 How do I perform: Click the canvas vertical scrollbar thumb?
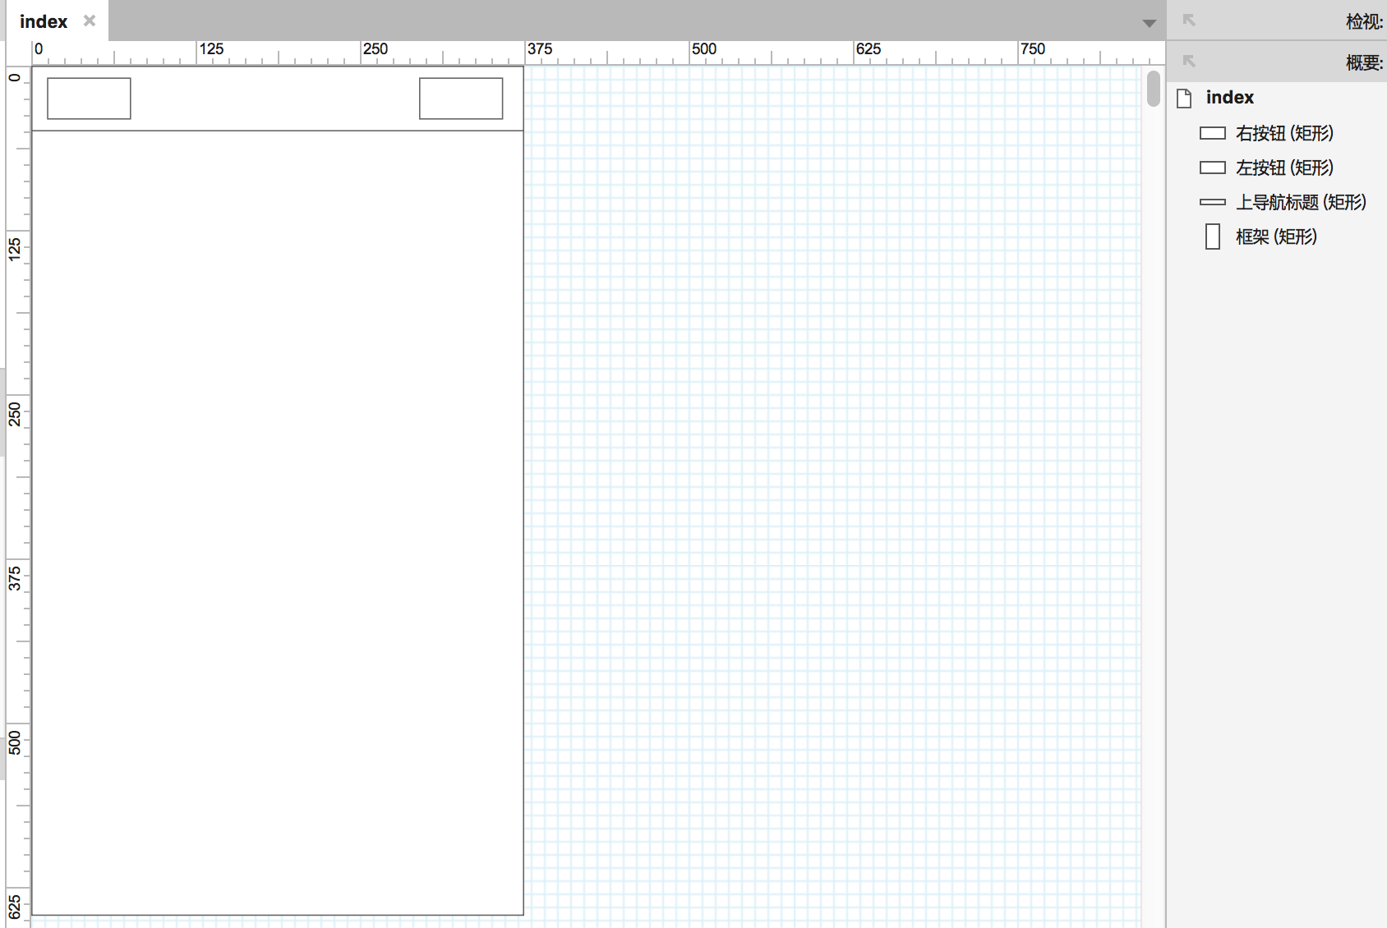1154,89
